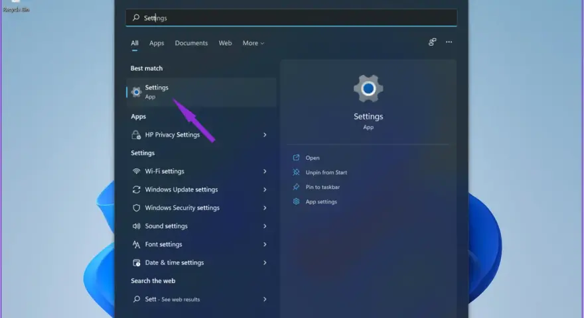584x318 pixels.
Task: Click the Pin to taskbar pin icon
Action: [296, 187]
